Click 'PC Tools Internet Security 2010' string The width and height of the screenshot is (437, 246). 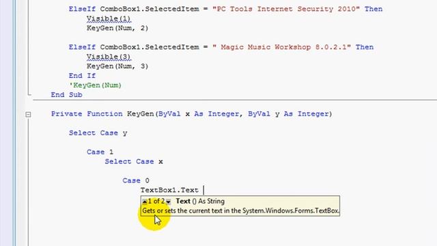[286, 9]
